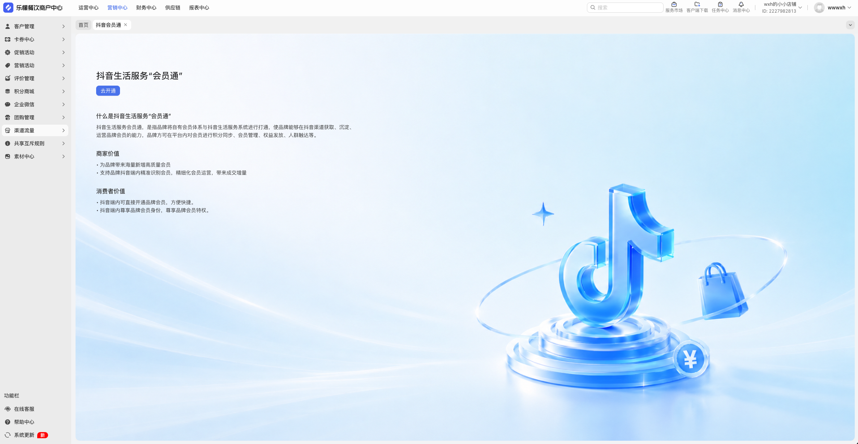The width and height of the screenshot is (858, 444).
Task: Expand the 积分商城 submenu chevron
Action: coord(64,91)
